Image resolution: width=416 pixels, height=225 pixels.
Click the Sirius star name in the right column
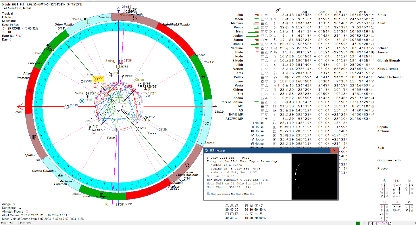382,15
